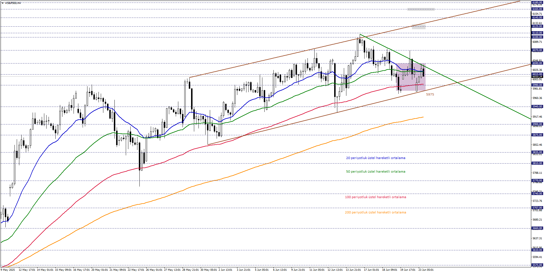
Task: Click the '30 May 05:01' time axis label
Action: (209, 270)
